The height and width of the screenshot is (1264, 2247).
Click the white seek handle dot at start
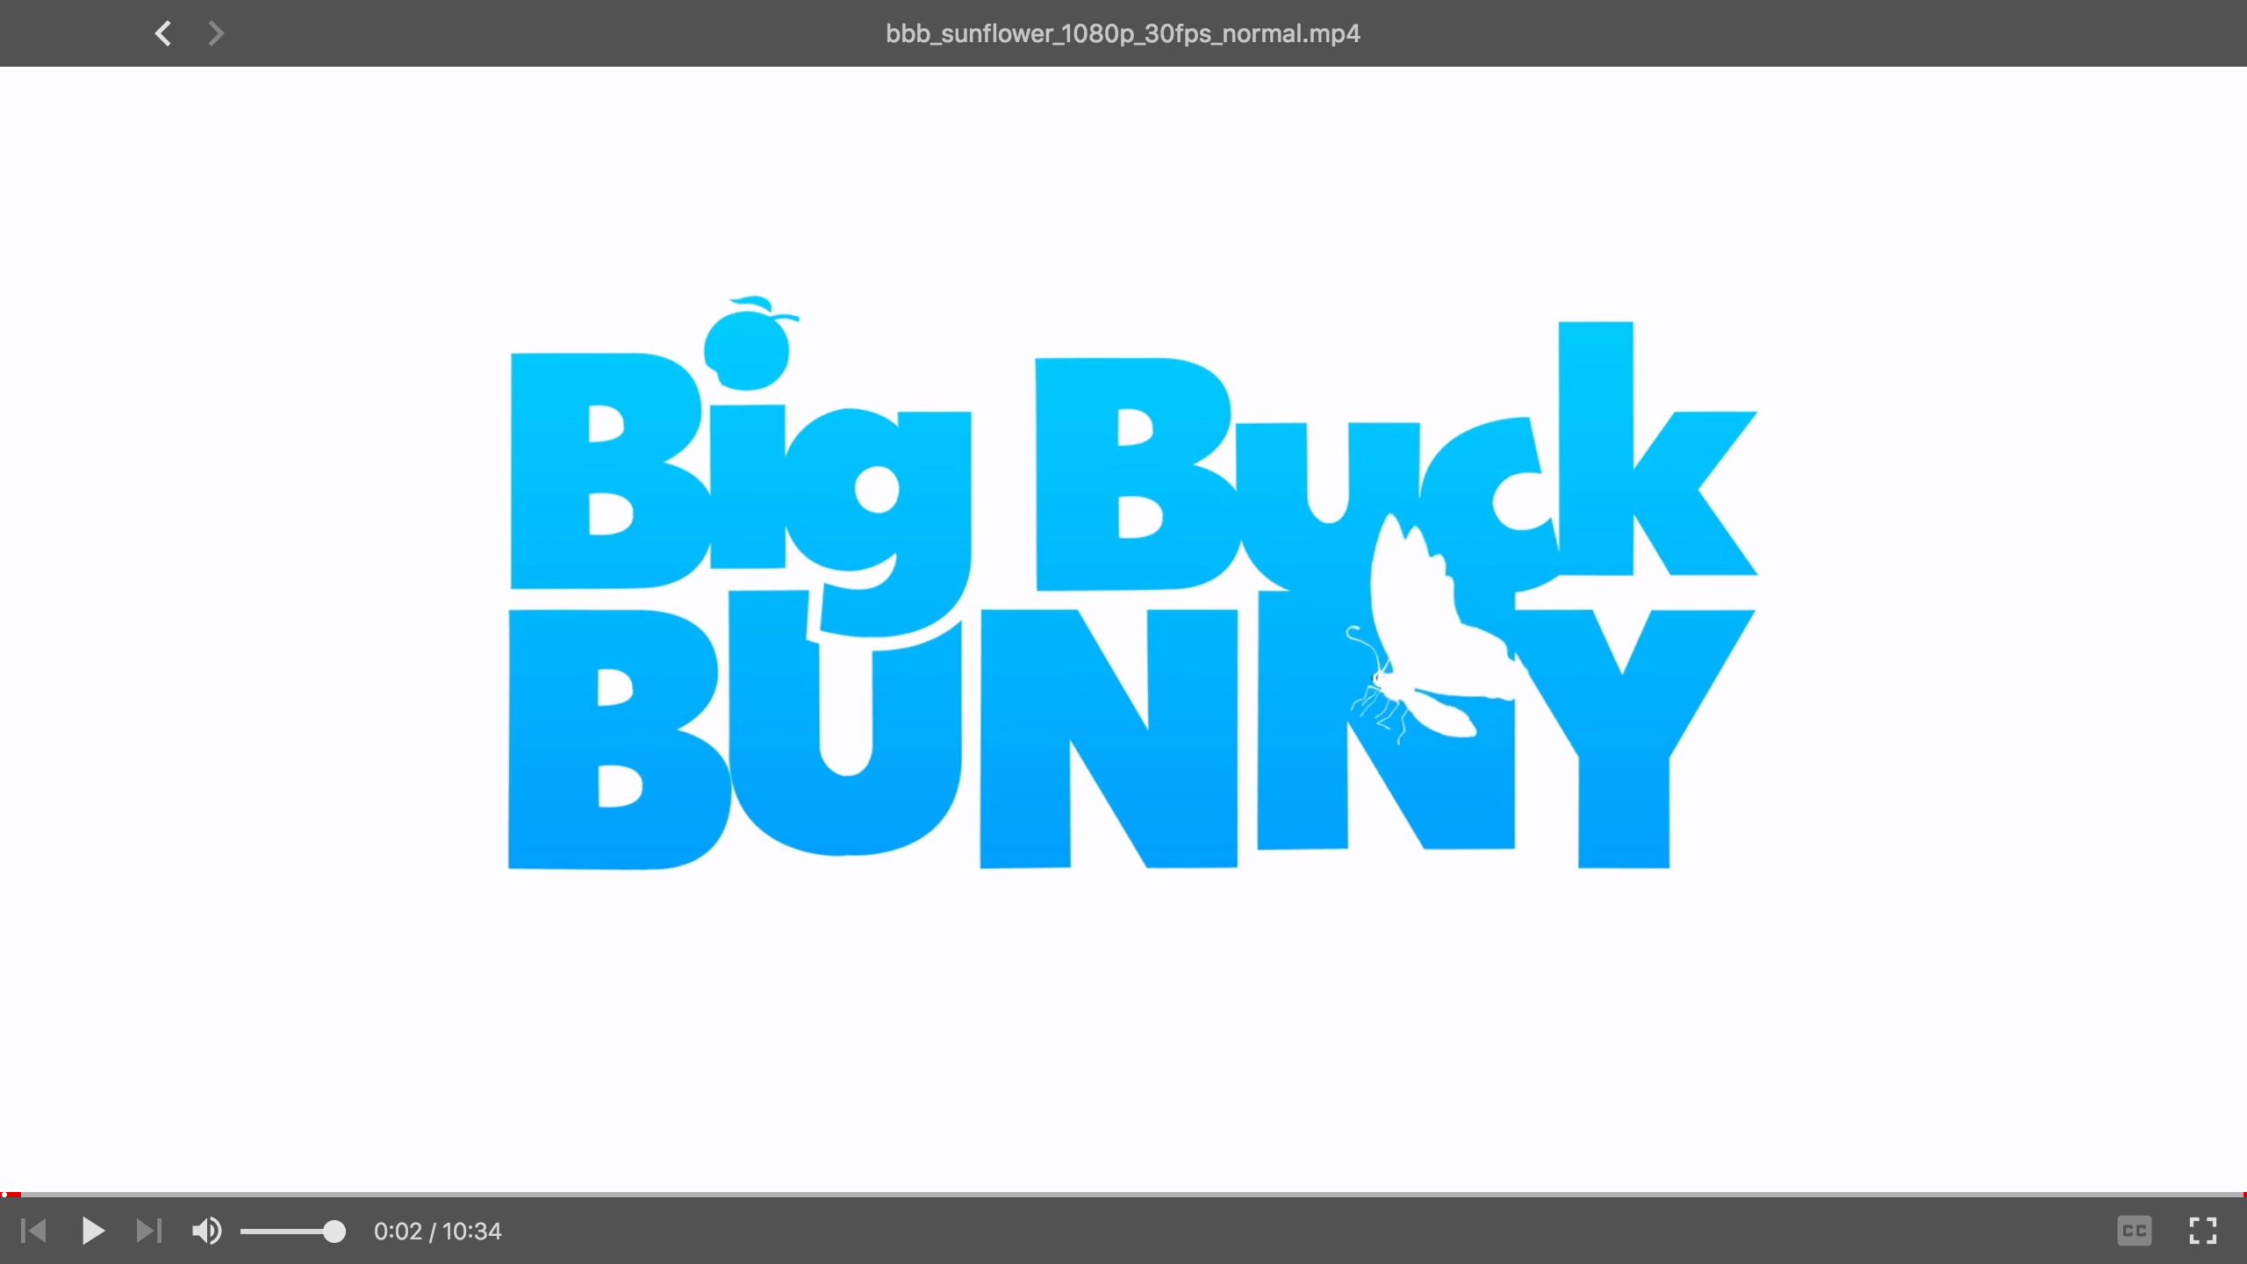(4, 1195)
